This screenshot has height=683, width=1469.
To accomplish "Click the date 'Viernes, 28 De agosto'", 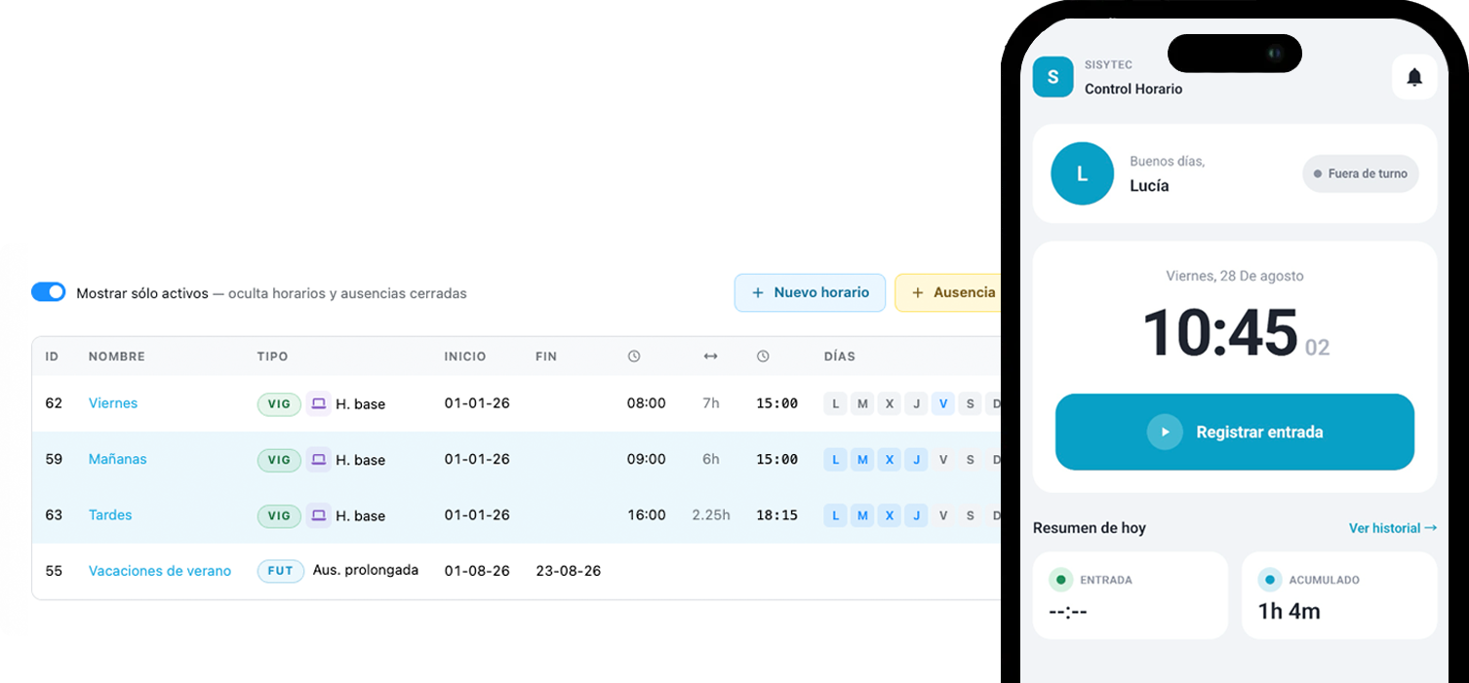I will 1235,276.
